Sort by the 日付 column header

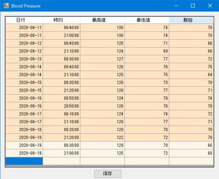(24, 20)
